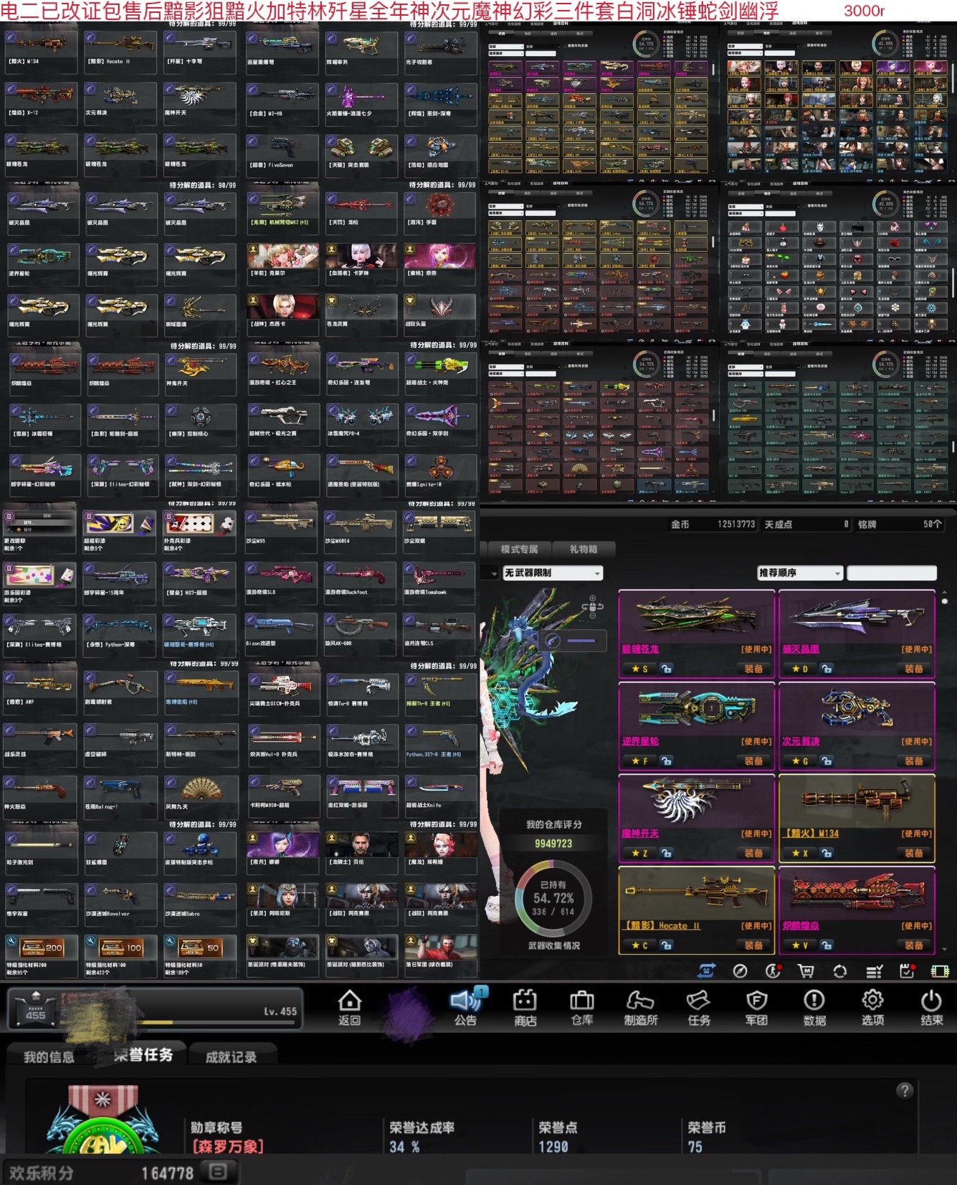Viewport: 957px width, 1185px height.
Task: Open the 军团 clan shield icon
Action: [756, 1000]
